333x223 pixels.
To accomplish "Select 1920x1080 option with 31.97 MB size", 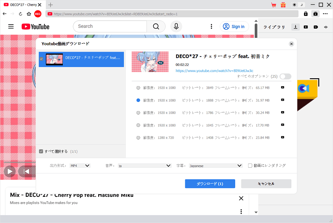I will [x=138, y=100].
